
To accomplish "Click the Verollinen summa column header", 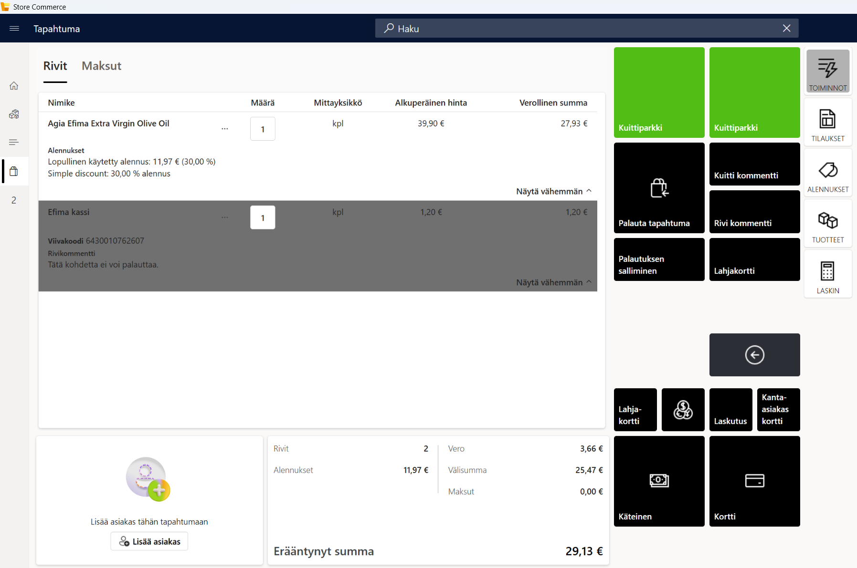I will (553, 103).
